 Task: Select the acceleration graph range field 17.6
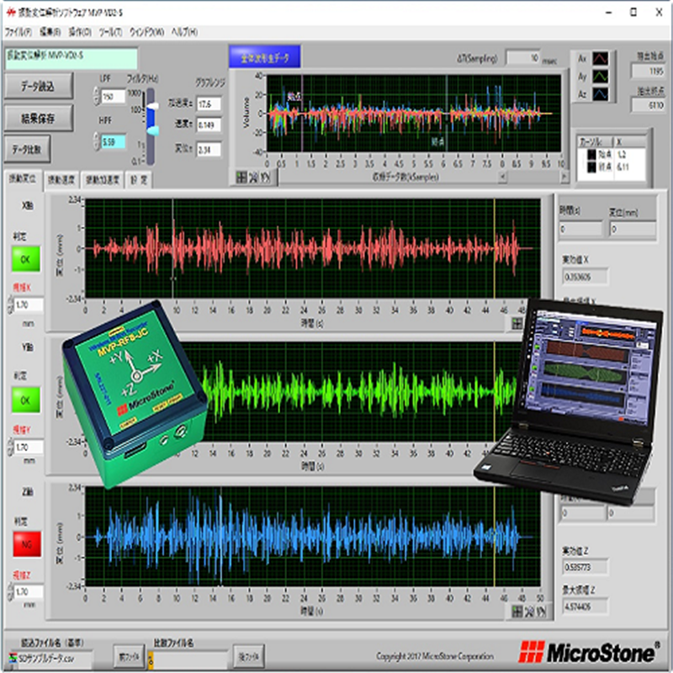pyautogui.click(x=209, y=103)
